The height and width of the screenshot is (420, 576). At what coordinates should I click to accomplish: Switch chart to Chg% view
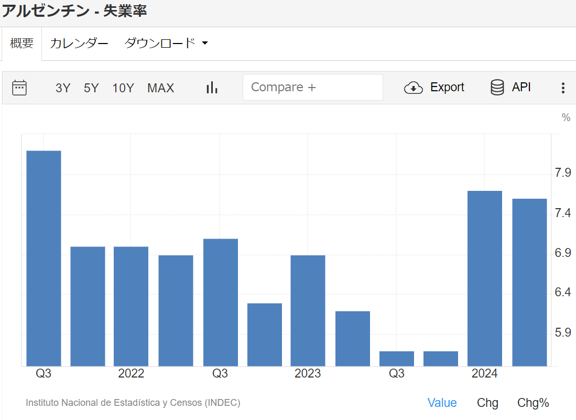click(x=533, y=403)
